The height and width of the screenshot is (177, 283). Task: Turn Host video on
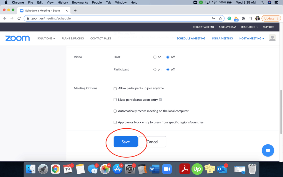tap(155, 57)
